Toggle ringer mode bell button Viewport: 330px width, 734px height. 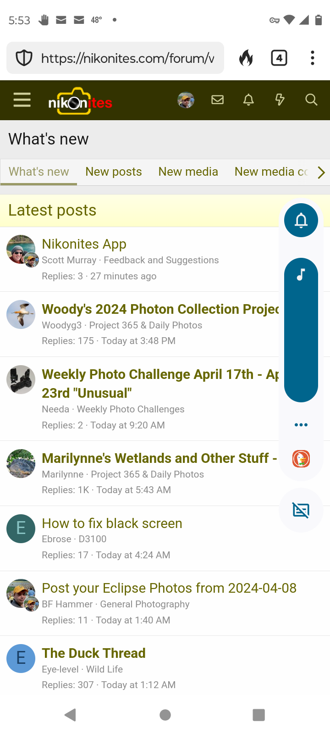pyautogui.click(x=301, y=221)
